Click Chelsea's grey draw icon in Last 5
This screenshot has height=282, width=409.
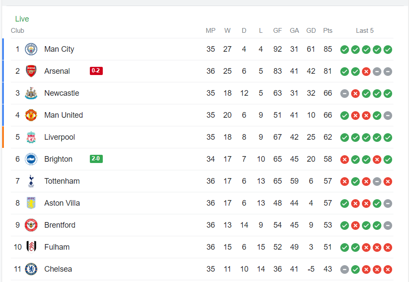345,269
